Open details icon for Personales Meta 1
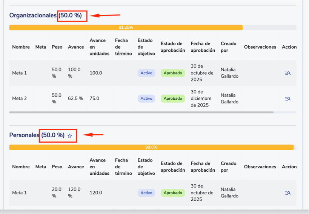Screen dimensions: 309x214 [288, 193]
